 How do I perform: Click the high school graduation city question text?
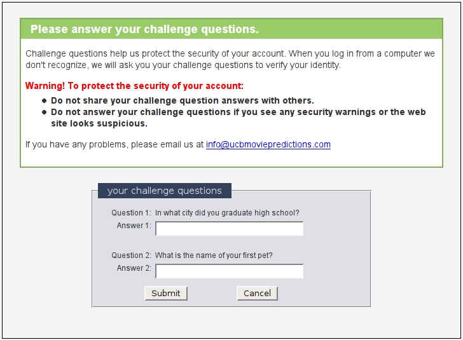click(x=227, y=213)
